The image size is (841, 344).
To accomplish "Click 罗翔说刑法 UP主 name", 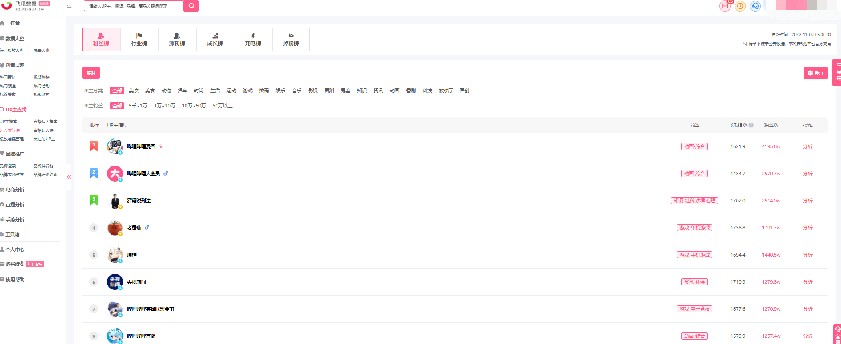I will point(139,201).
